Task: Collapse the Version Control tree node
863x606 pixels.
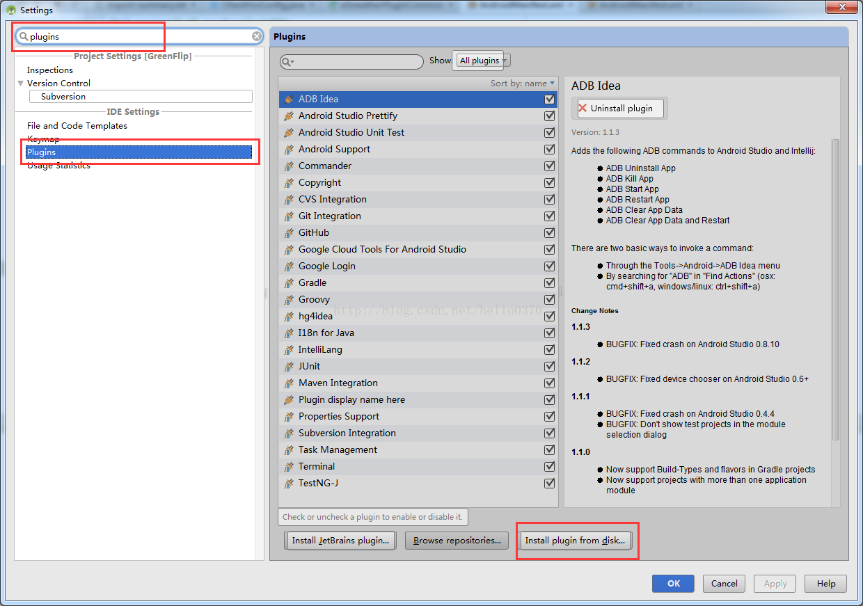Action: pos(21,83)
